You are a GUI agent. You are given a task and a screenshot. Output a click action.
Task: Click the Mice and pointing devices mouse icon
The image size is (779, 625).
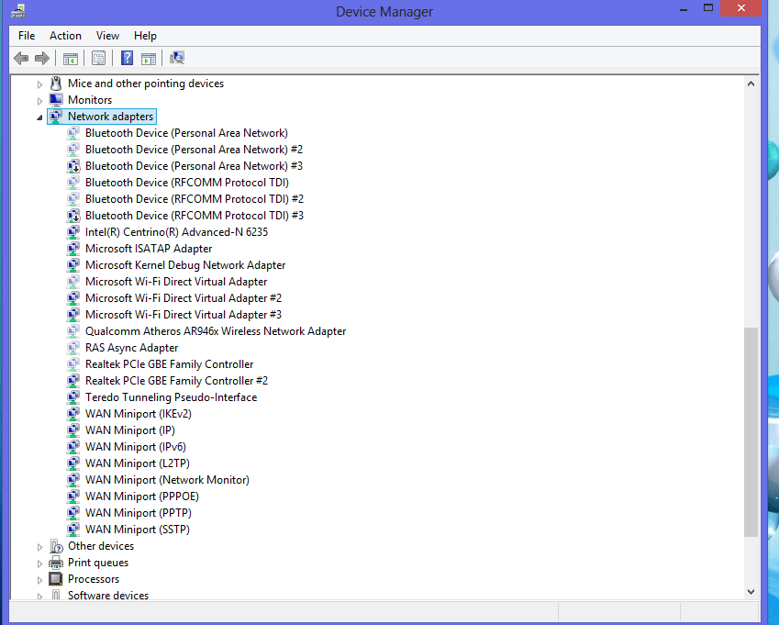[x=56, y=84]
